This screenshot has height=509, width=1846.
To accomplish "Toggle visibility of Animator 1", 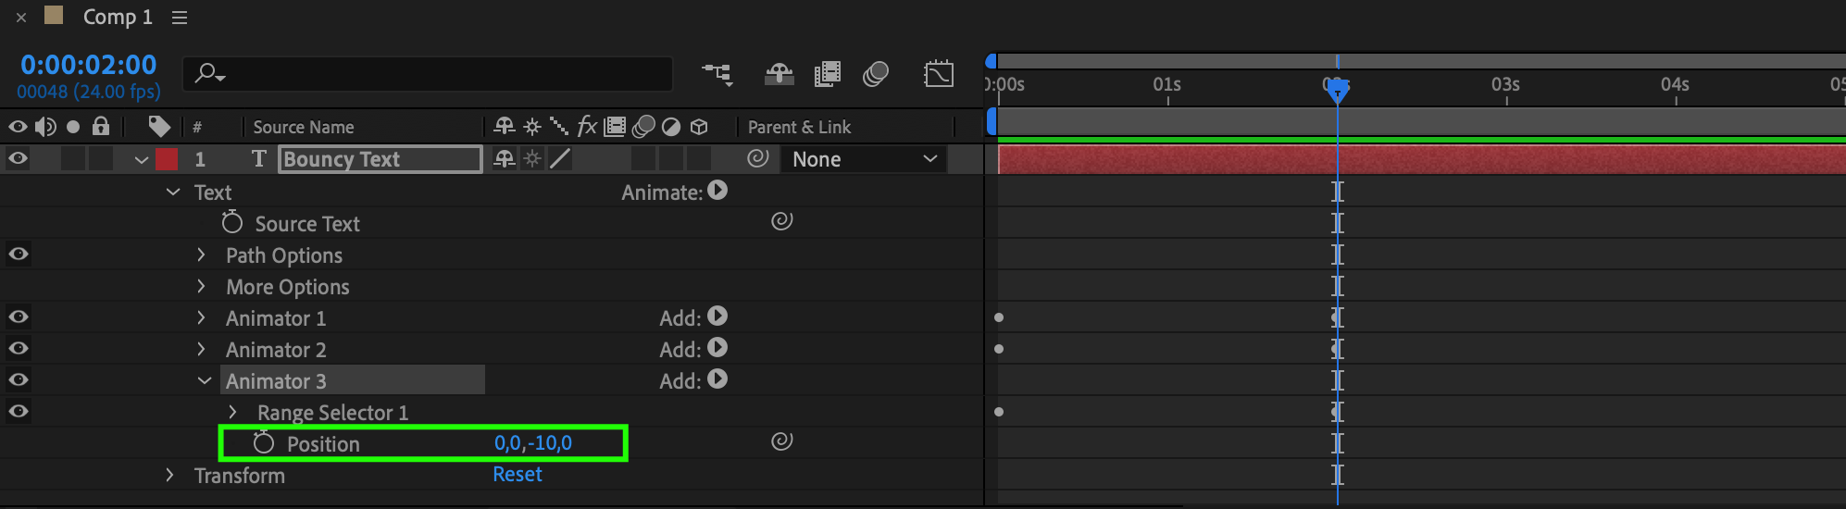I will 18,317.
